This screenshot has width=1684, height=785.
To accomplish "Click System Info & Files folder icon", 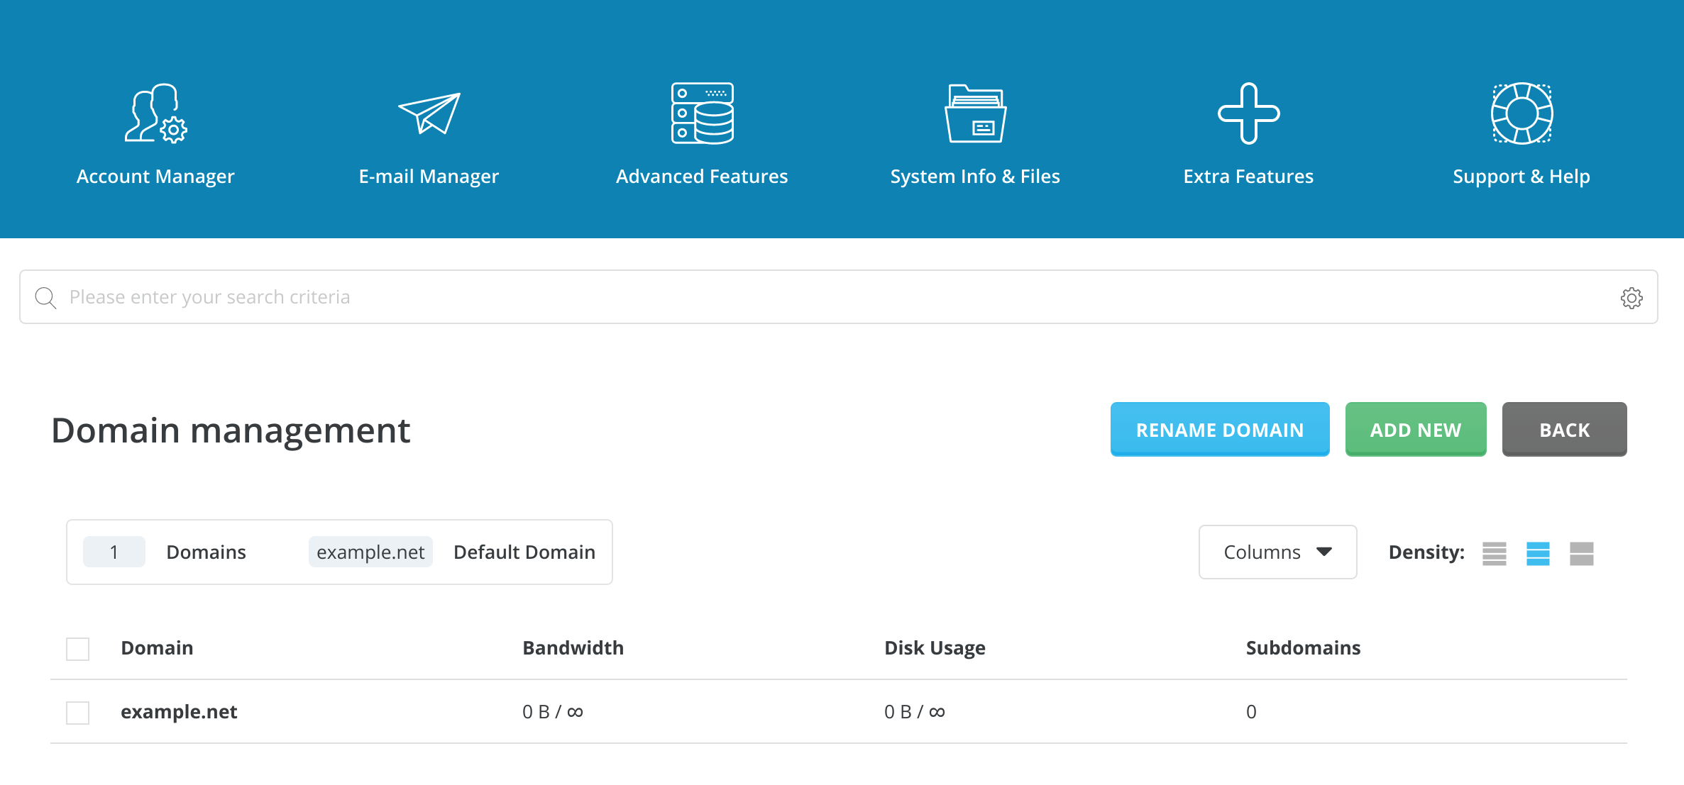I will point(975,113).
